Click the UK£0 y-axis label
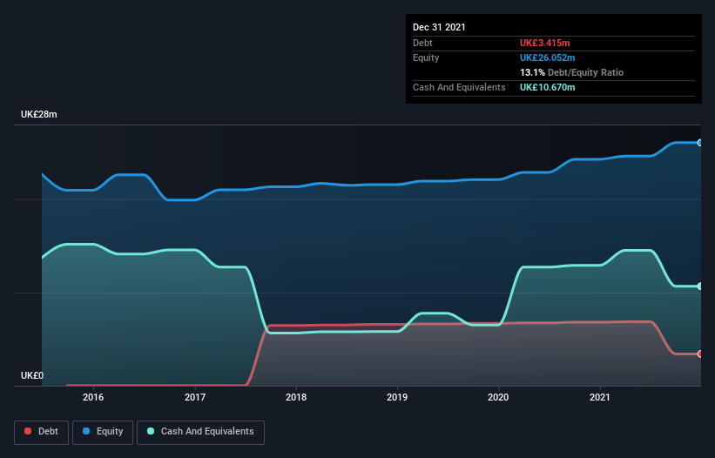Image resolution: width=715 pixels, height=458 pixels. coord(32,375)
